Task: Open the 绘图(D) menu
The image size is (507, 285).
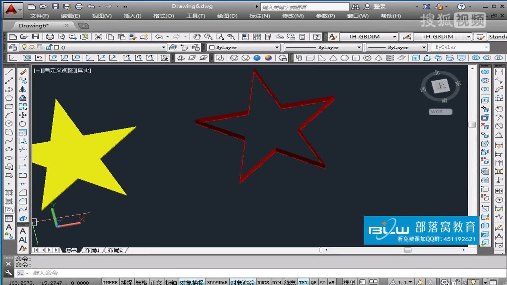Action: [x=227, y=16]
